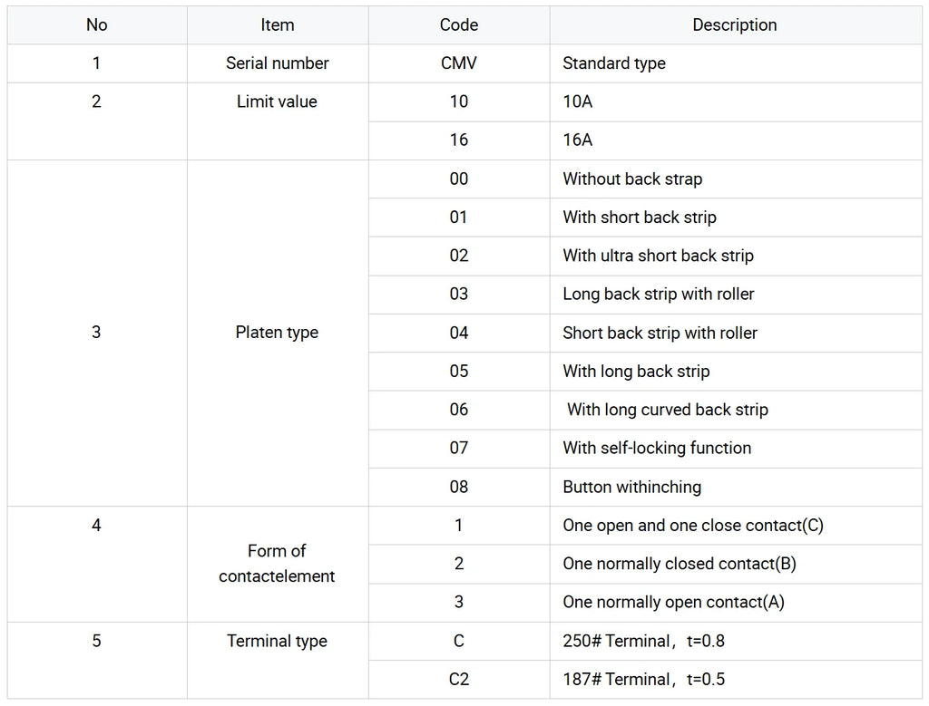Select 'With ultra short back strip' text
The width and height of the screenshot is (929, 706).
click(659, 256)
